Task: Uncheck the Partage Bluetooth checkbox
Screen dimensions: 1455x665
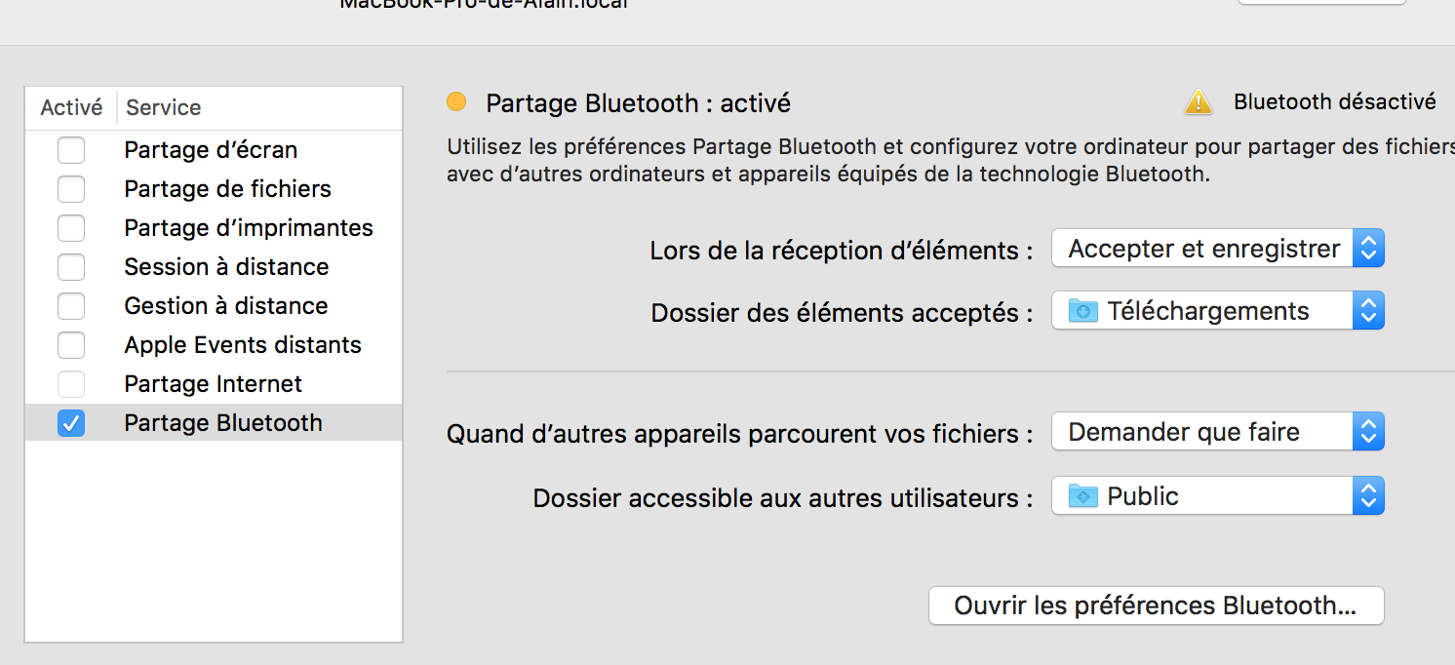Action: 71,423
